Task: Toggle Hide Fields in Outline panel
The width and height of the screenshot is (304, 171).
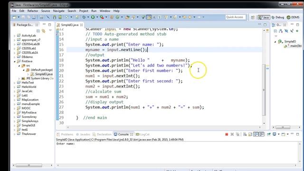Action: [286, 31]
